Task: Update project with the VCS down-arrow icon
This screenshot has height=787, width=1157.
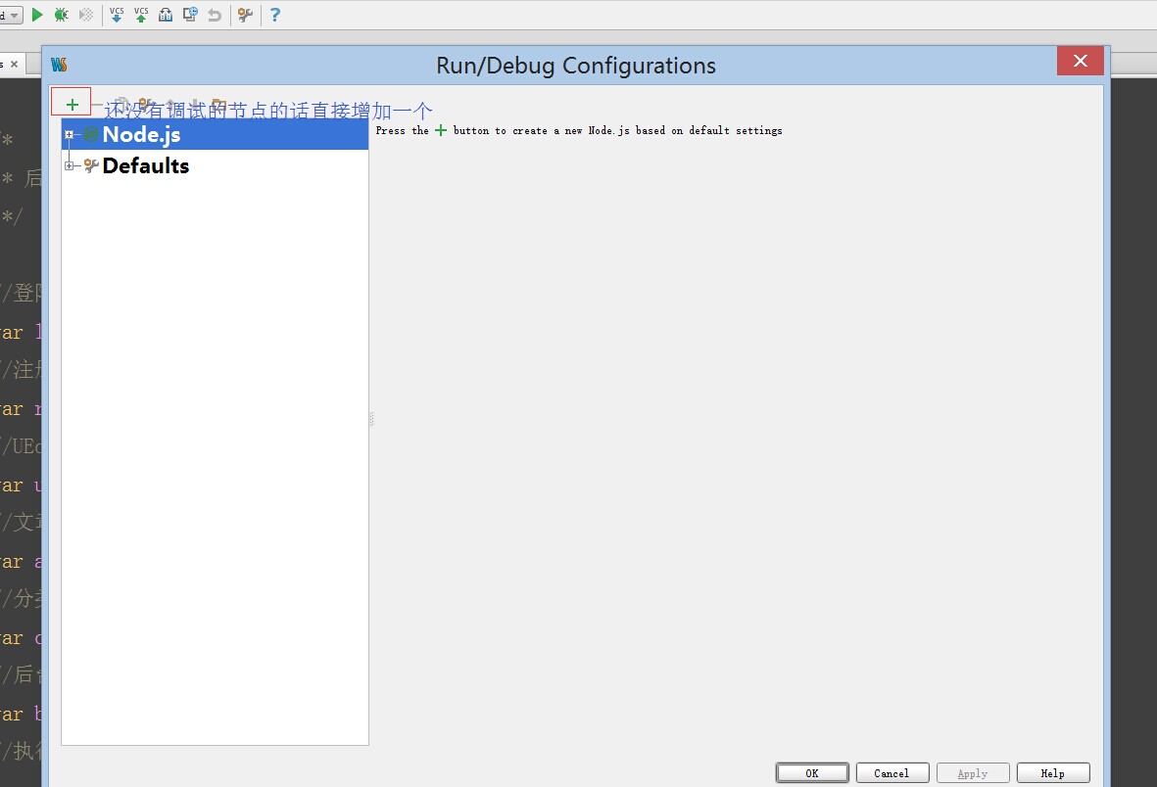Action: tap(117, 15)
